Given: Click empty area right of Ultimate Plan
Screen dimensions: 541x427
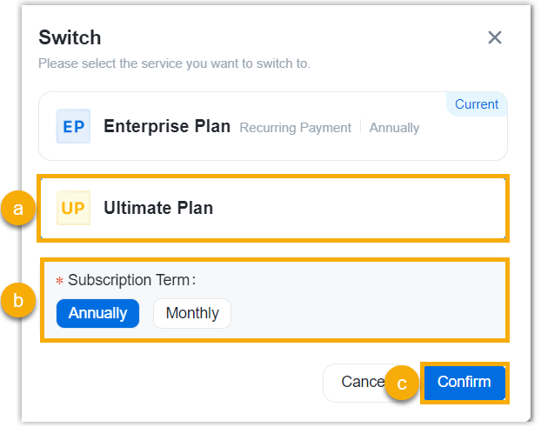Looking at the screenshot, I should pos(365,208).
